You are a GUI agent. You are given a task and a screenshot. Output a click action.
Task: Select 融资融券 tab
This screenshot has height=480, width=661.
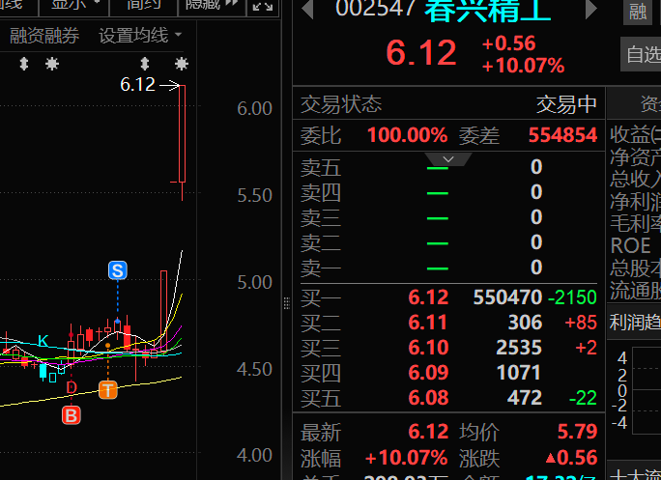click(x=44, y=36)
